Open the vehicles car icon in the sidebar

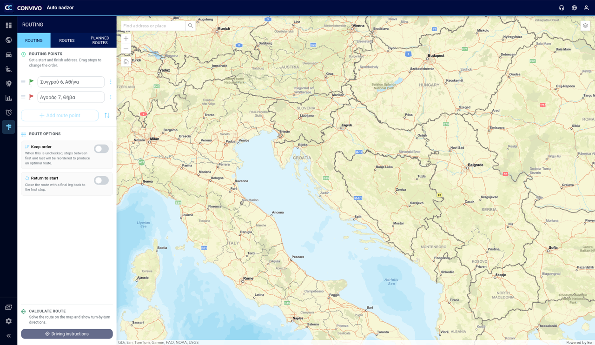pyautogui.click(x=8, y=54)
